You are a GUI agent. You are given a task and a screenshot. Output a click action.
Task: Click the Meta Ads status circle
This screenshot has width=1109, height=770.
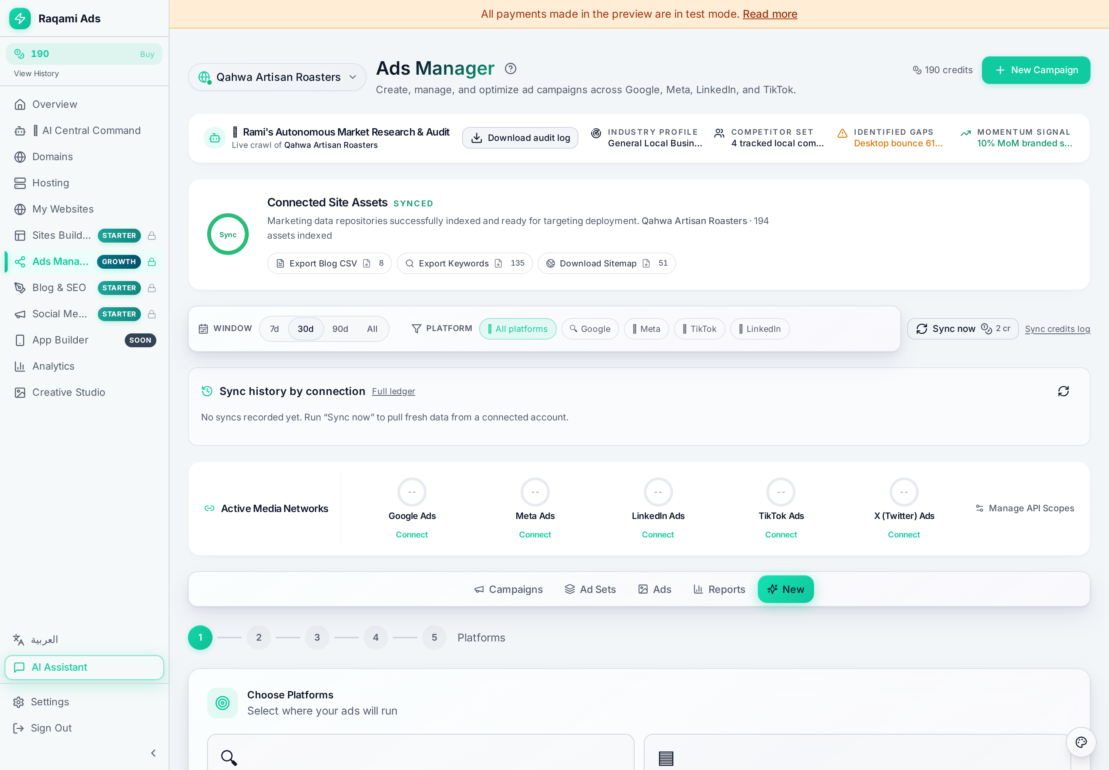pyautogui.click(x=535, y=492)
